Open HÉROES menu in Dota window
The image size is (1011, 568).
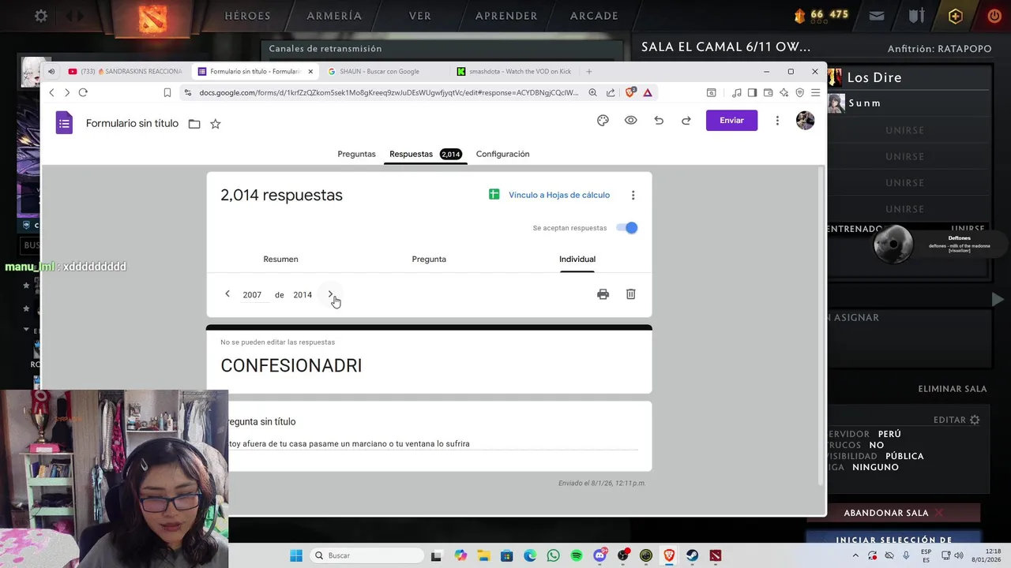pyautogui.click(x=247, y=16)
